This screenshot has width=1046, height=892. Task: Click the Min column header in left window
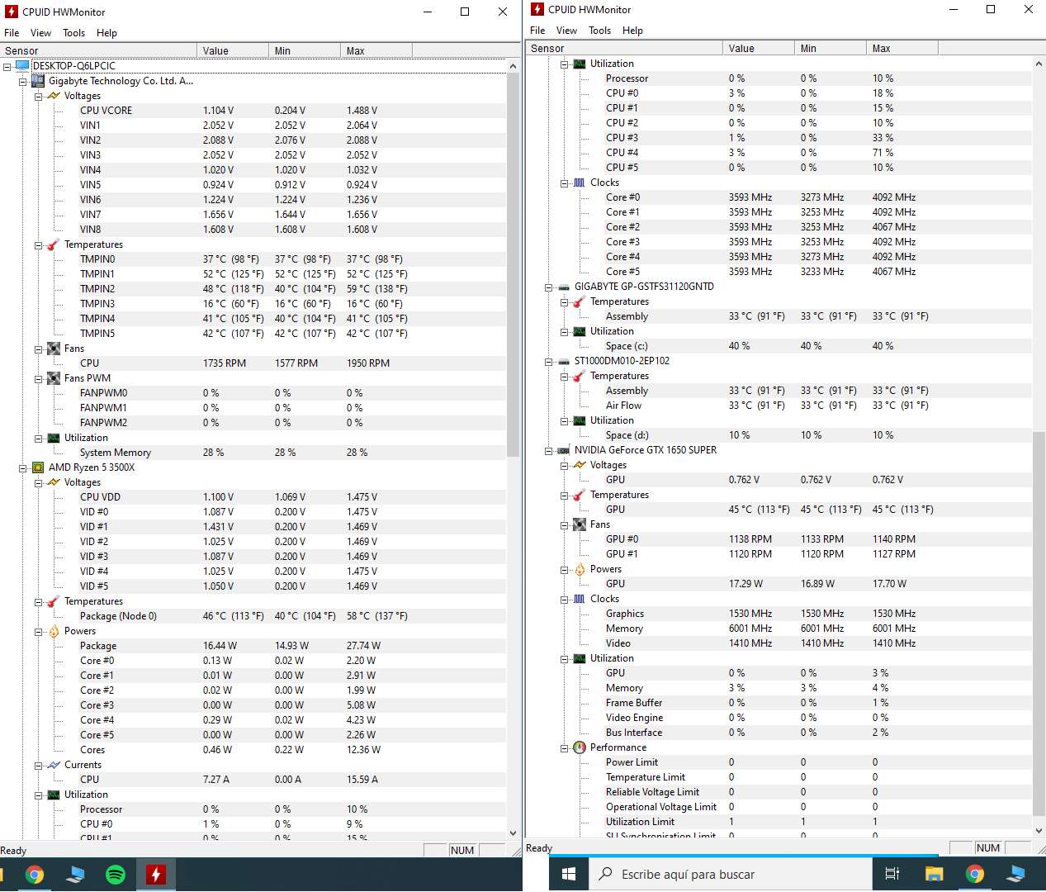point(305,50)
